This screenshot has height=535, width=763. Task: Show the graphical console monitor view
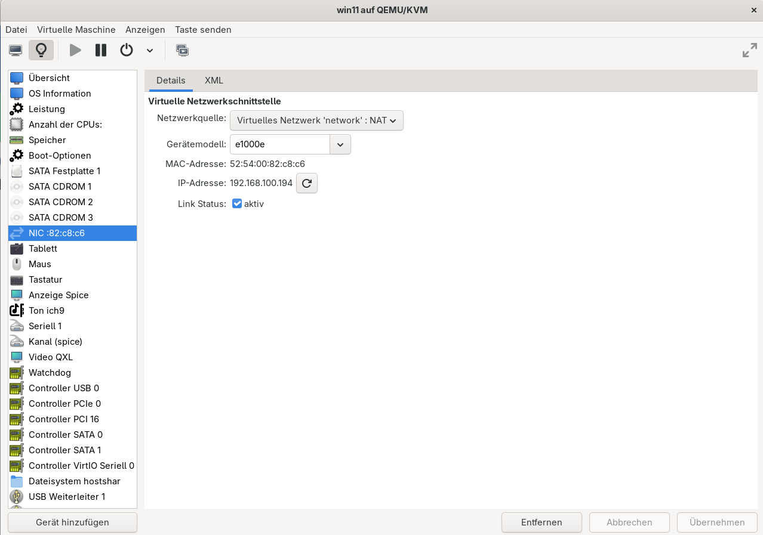[x=16, y=50]
